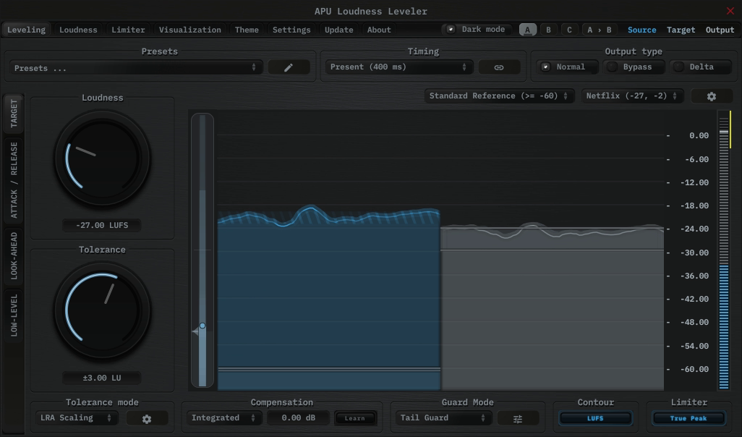The height and width of the screenshot is (437, 742).
Task: Select the LOW-LEVEL side tab
Action: [14, 315]
